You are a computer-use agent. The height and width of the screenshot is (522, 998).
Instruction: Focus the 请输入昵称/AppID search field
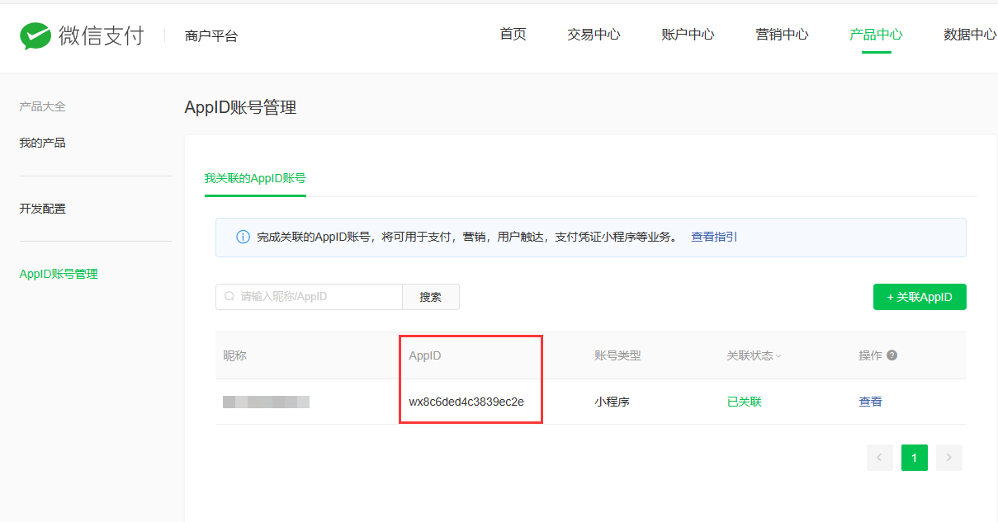309,297
